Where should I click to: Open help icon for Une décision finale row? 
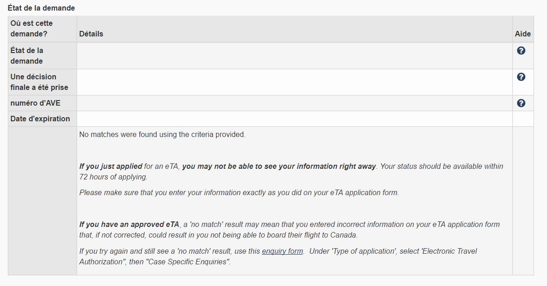click(521, 77)
